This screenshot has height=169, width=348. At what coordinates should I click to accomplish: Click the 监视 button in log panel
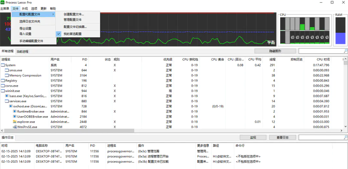tap(253, 137)
